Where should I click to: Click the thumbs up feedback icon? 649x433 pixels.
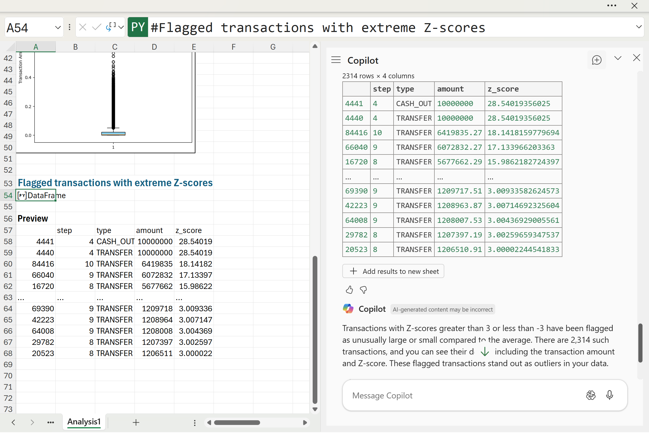349,290
